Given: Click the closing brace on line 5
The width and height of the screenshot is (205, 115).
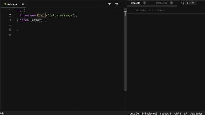Looking at the screenshot, I should [17, 30].
